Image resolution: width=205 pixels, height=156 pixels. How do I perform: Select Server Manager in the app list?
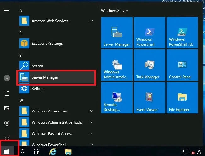click(56, 77)
